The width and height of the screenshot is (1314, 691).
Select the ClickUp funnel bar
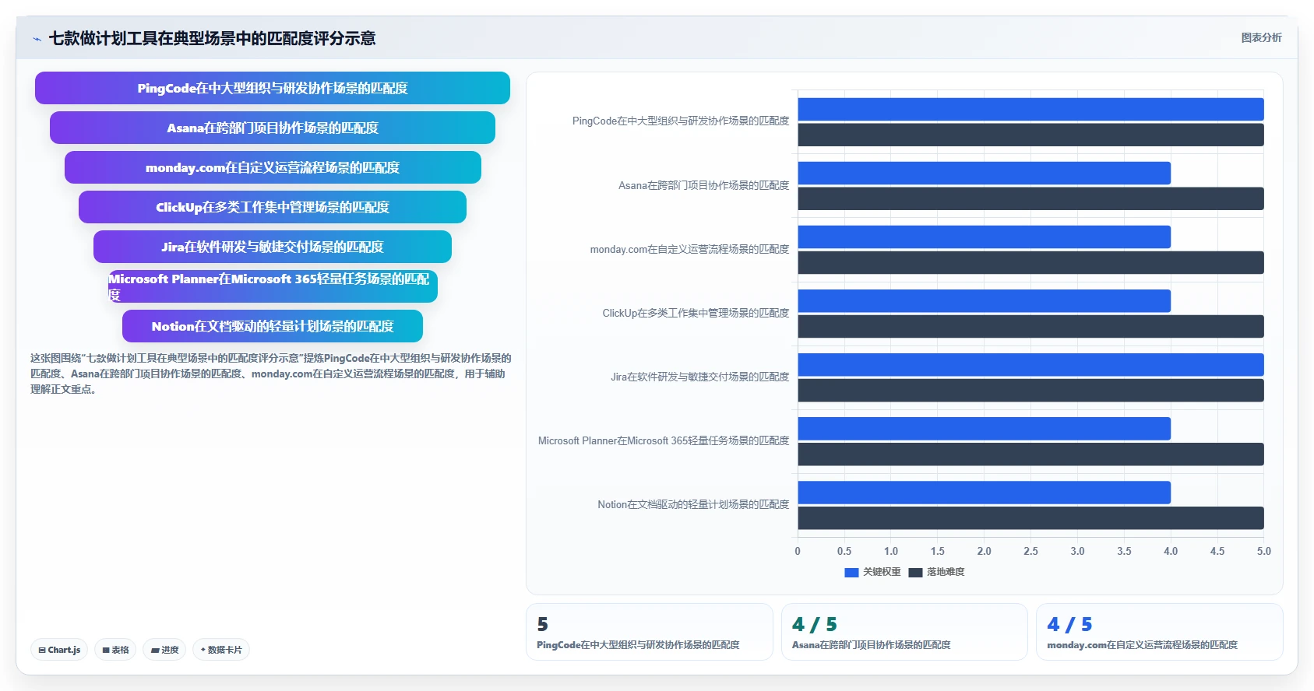[273, 207]
